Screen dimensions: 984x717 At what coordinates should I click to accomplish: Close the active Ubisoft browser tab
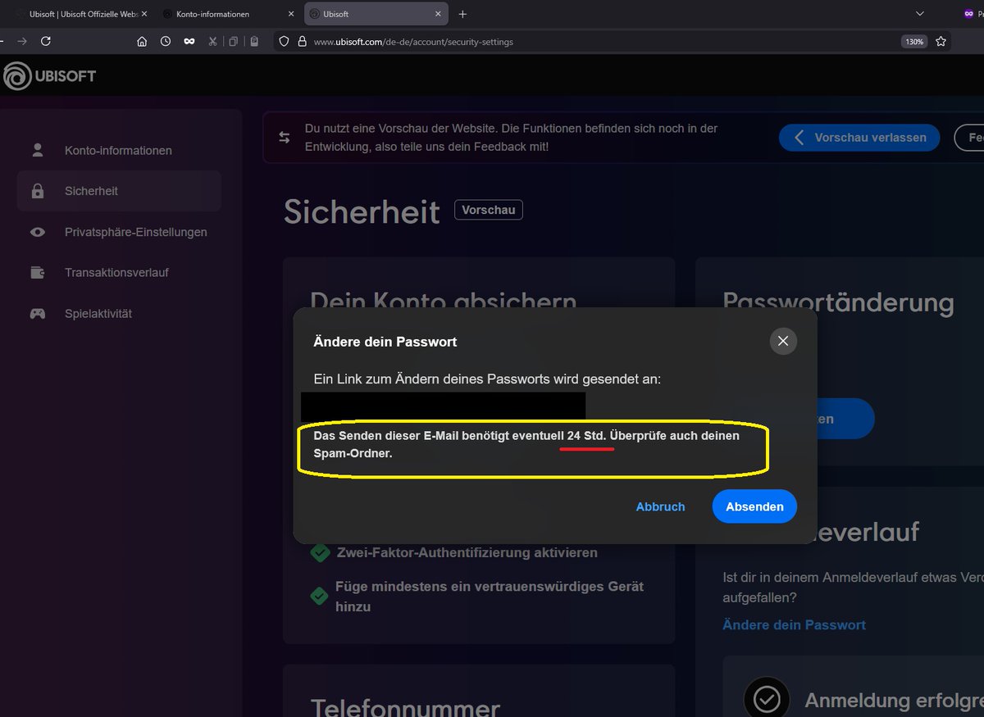pyautogui.click(x=438, y=14)
